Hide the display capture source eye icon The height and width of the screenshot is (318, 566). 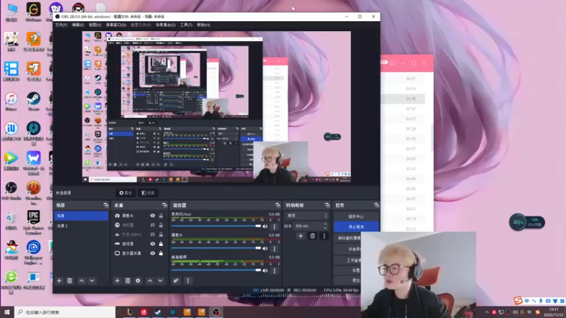point(153,253)
